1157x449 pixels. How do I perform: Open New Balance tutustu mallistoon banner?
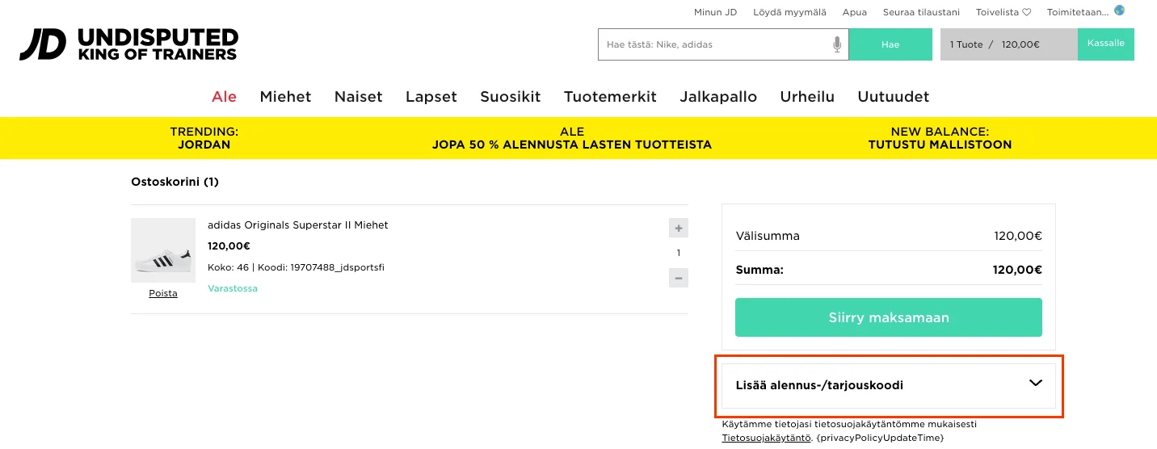(x=940, y=138)
